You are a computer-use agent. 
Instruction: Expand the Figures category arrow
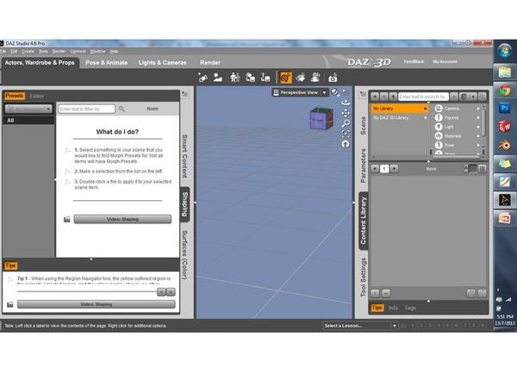477,118
